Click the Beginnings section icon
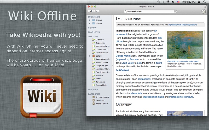Image resolution: width=209 pixels, height=130 pixels. tap(94, 43)
